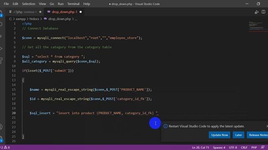Change encoding via UTF-8

click(x=233, y=147)
